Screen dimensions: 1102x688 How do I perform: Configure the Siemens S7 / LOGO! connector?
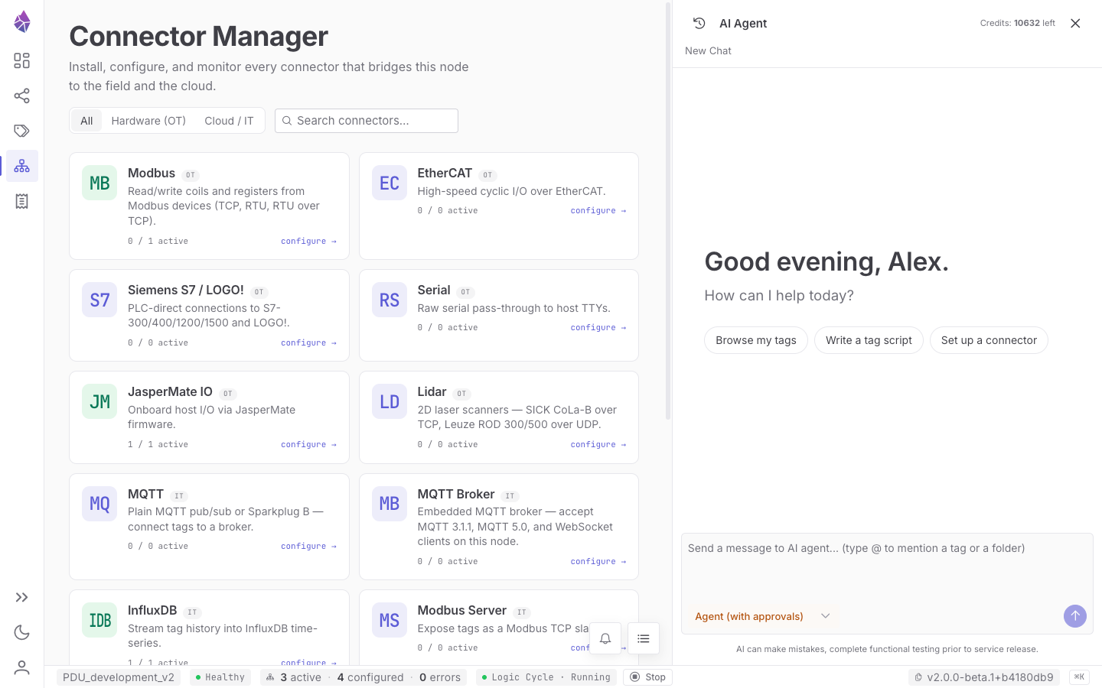308,342
